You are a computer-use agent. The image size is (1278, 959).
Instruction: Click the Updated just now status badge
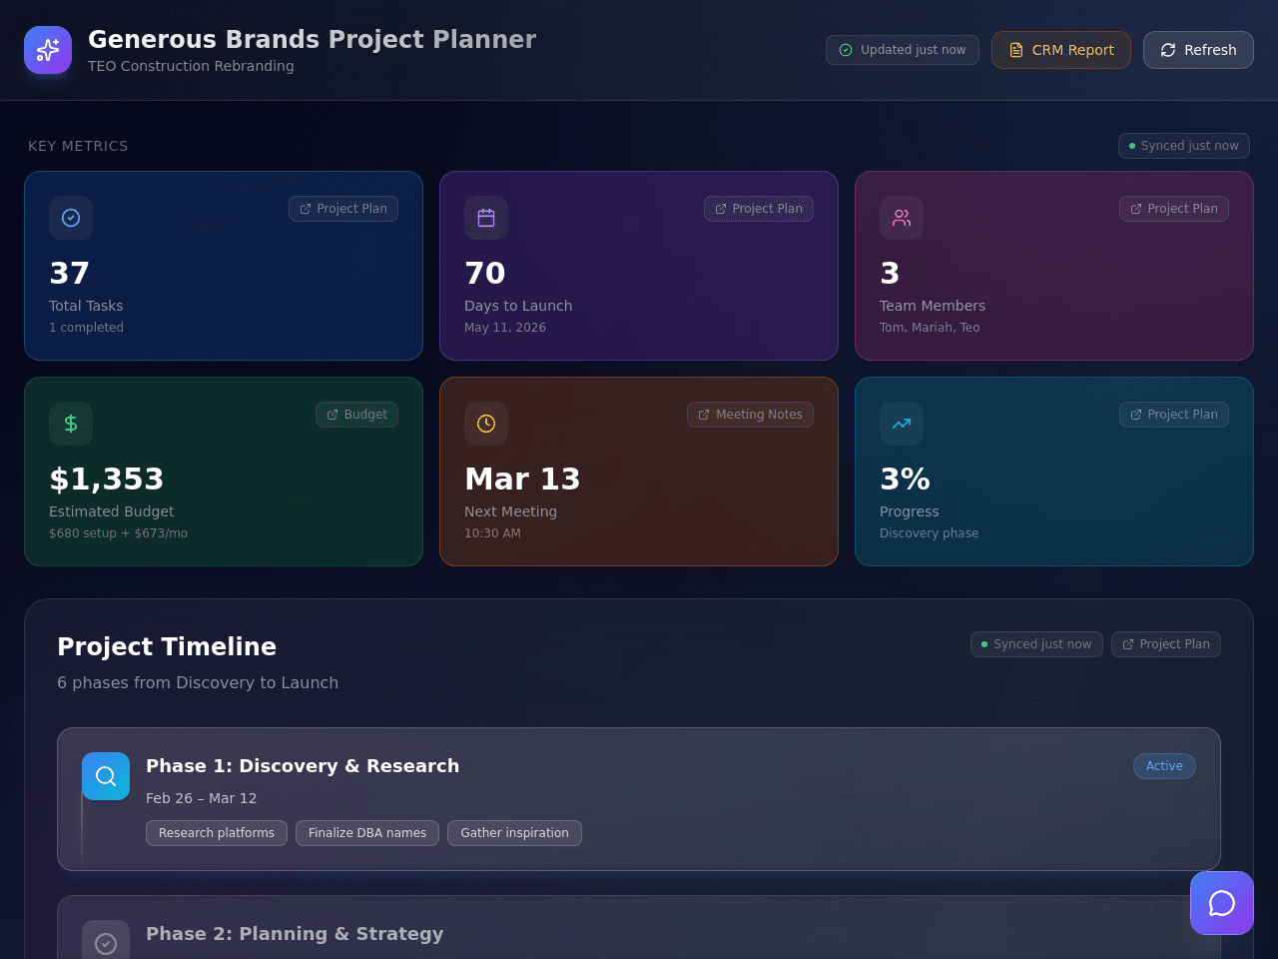click(x=903, y=50)
